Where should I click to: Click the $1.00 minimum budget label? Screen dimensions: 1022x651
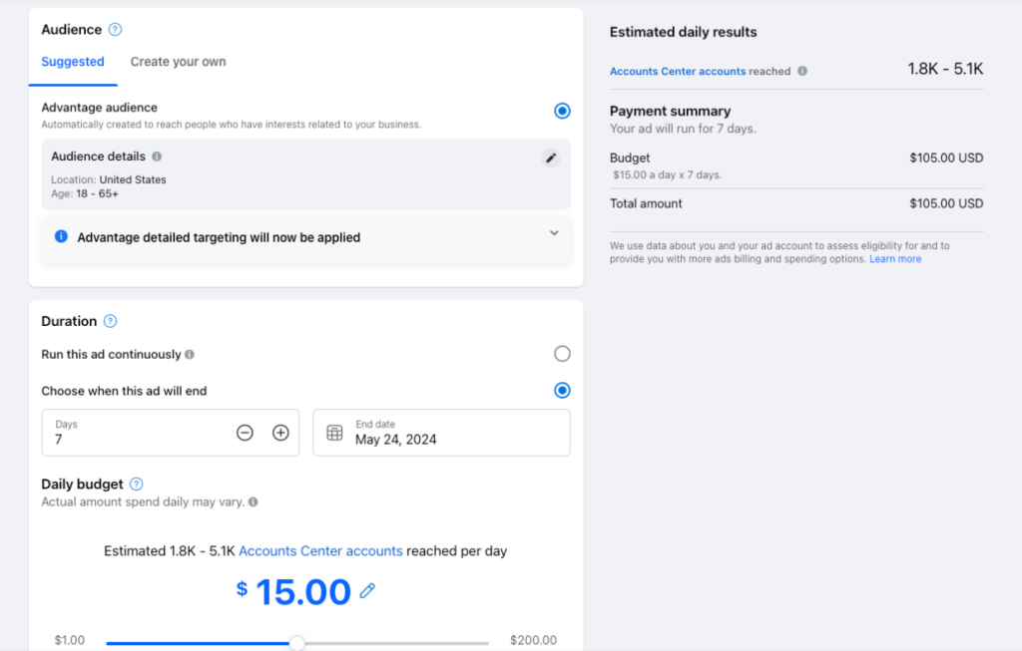click(x=70, y=640)
